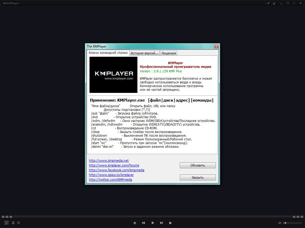The image size is (305, 228).
Task: Open the control box gear icon
Action: point(19,223)
